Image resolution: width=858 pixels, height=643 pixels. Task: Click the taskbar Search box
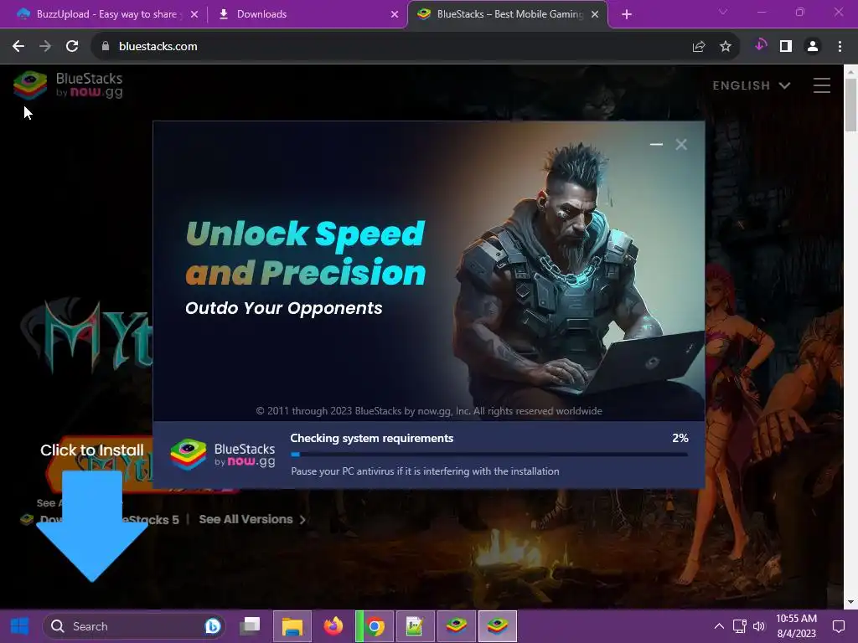[135, 626]
